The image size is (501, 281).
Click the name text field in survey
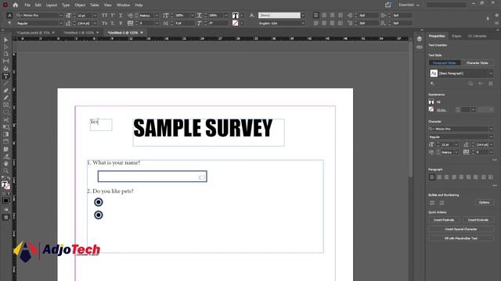point(153,176)
